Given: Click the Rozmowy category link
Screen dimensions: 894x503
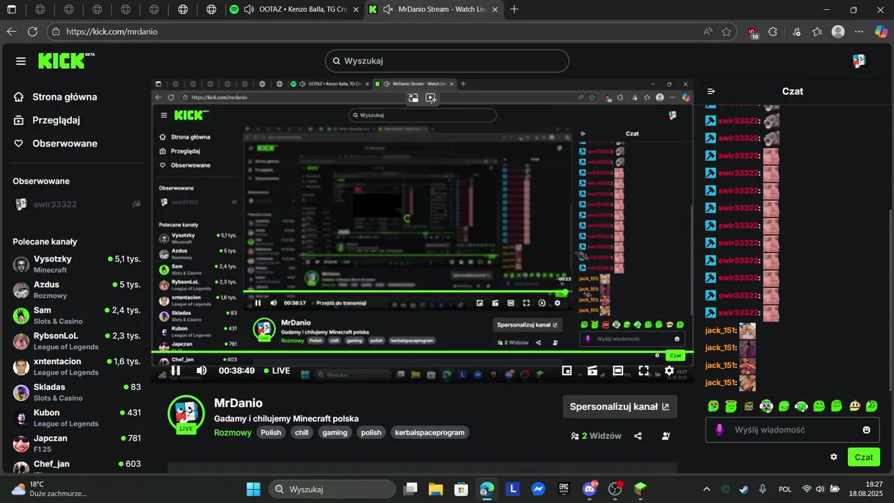Looking at the screenshot, I should (x=233, y=432).
